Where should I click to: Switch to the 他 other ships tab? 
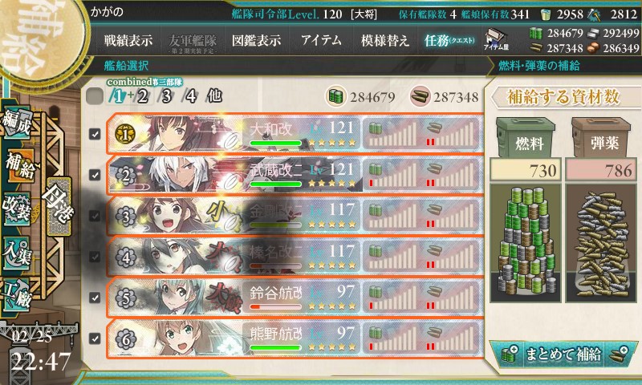click(214, 96)
